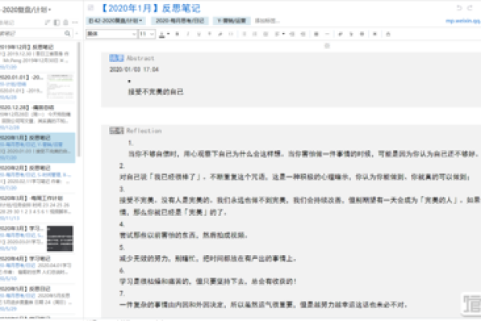Click the Abstract heading text

pyautogui.click(x=140, y=58)
